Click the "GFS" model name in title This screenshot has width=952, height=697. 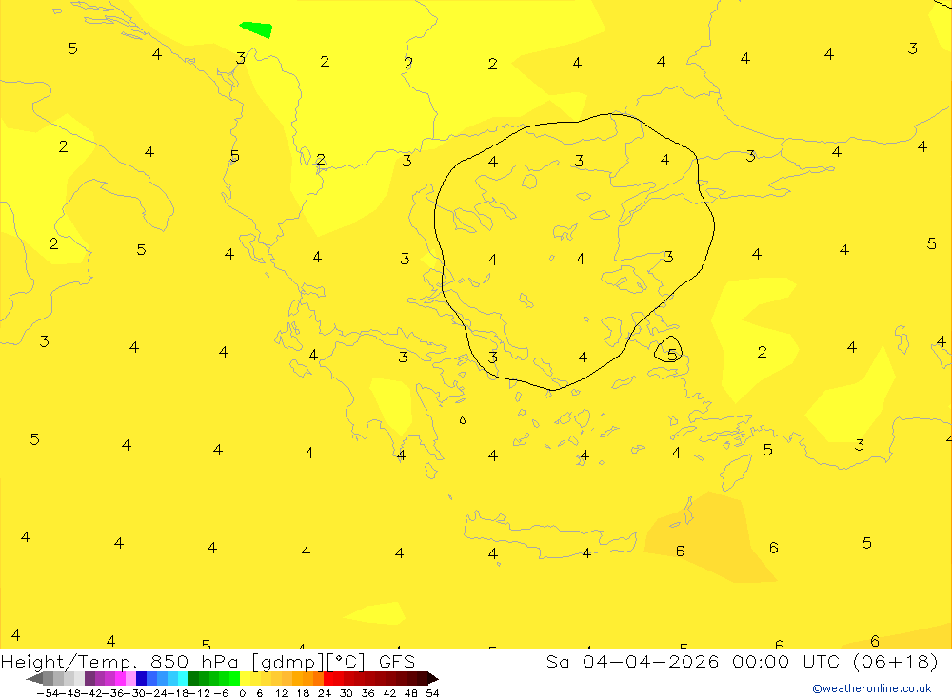coord(397,662)
